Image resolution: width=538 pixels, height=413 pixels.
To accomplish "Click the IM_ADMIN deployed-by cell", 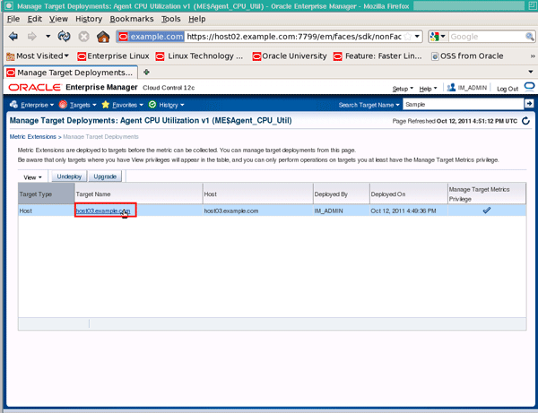I will (x=342, y=211).
